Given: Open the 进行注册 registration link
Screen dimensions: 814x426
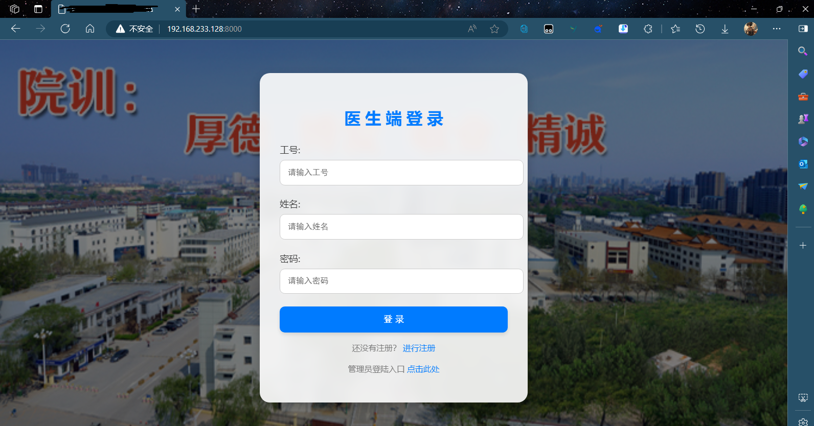Looking at the screenshot, I should tap(419, 348).
